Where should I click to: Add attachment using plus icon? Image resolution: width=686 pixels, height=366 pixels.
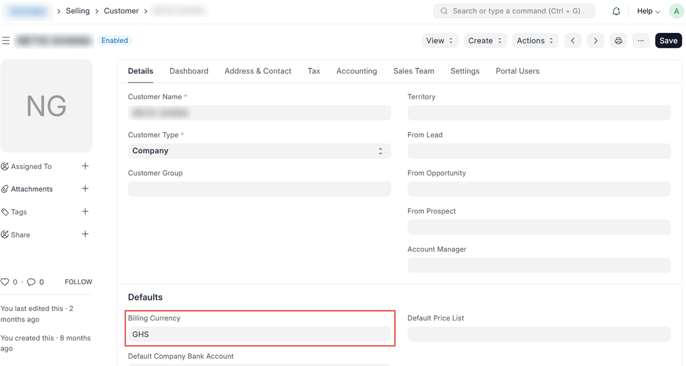(x=85, y=189)
